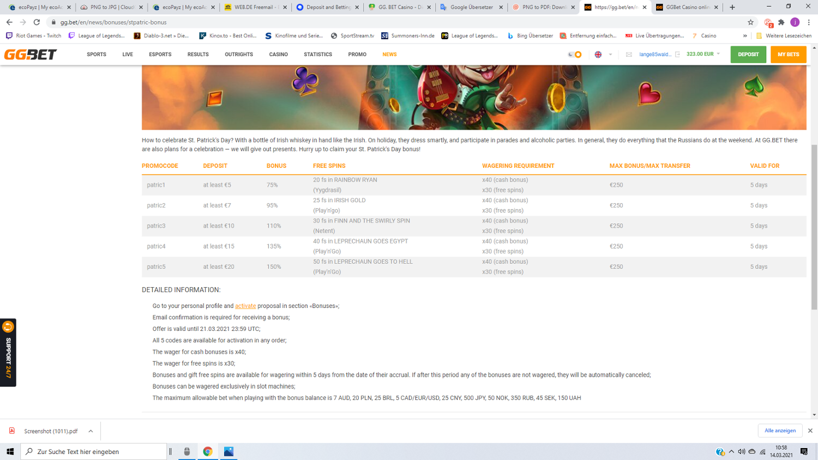Click the GGBET logo
This screenshot has height=460, width=818.
click(31, 55)
